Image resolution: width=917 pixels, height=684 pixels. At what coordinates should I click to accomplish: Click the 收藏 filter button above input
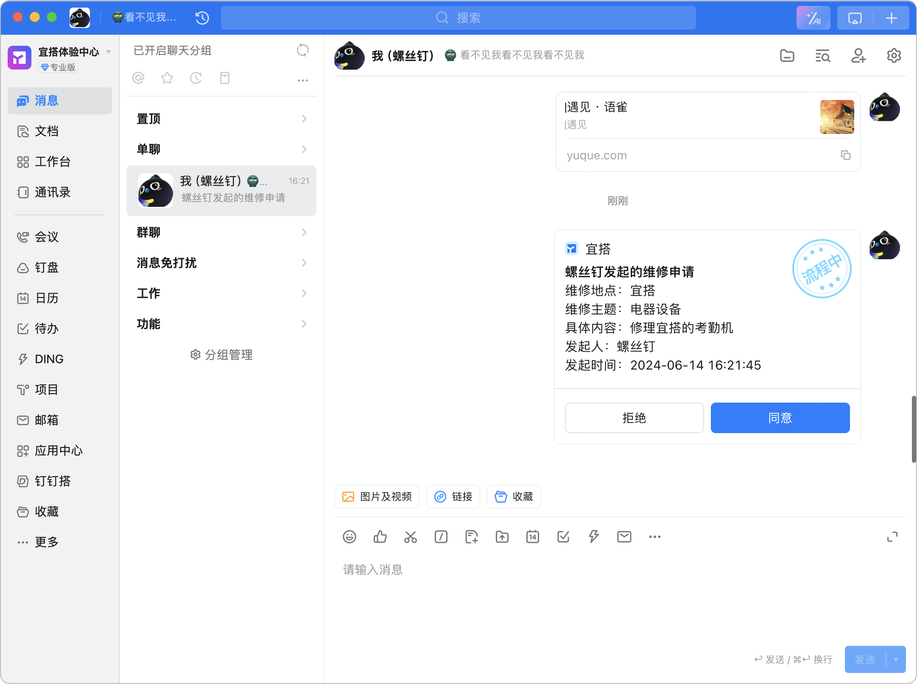coord(514,497)
